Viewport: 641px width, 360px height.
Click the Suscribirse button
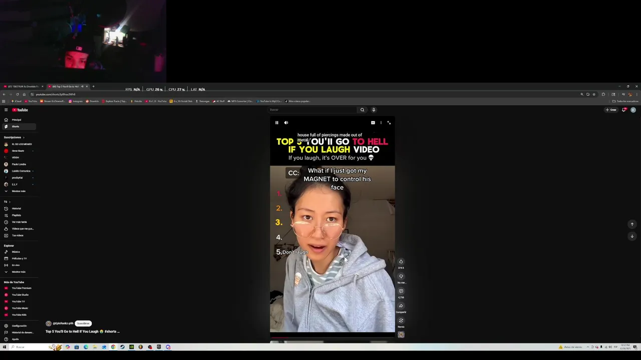pos(83,323)
